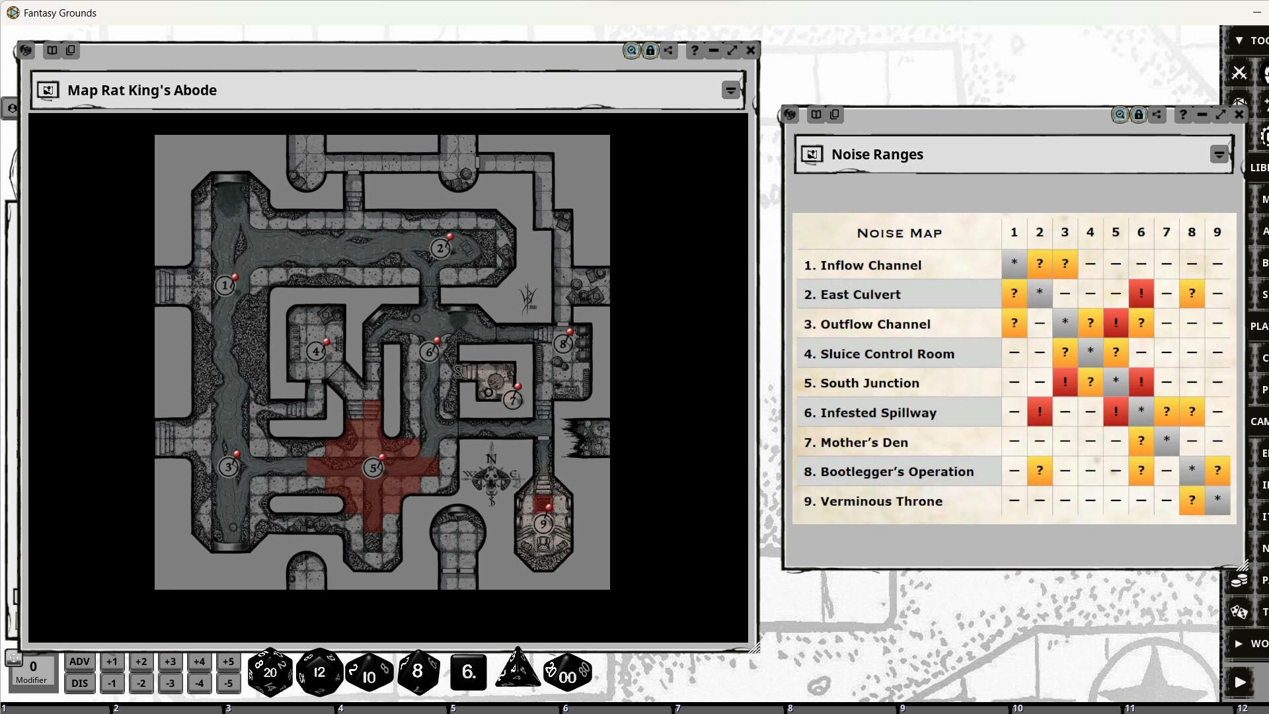Click the stacked coins icon in the right sidebar

(1239, 579)
